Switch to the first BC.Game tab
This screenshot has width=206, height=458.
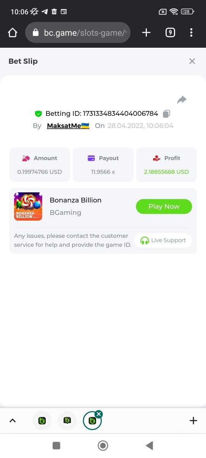coord(42,421)
